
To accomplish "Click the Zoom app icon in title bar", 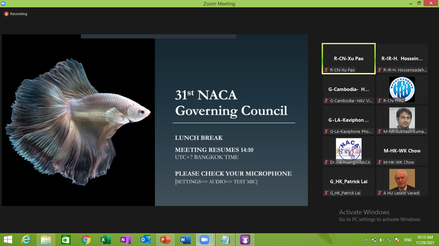I will (3, 4).
